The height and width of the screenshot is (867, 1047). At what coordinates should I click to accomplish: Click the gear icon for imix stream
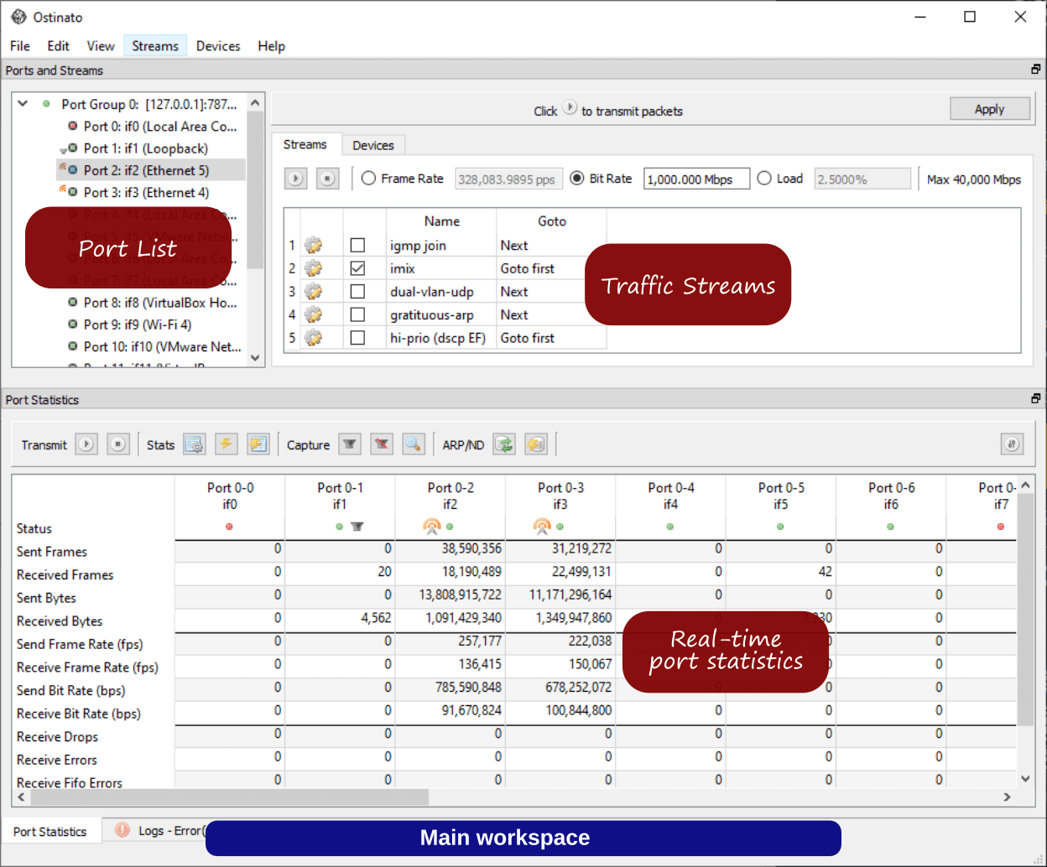(x=313, y=268)
